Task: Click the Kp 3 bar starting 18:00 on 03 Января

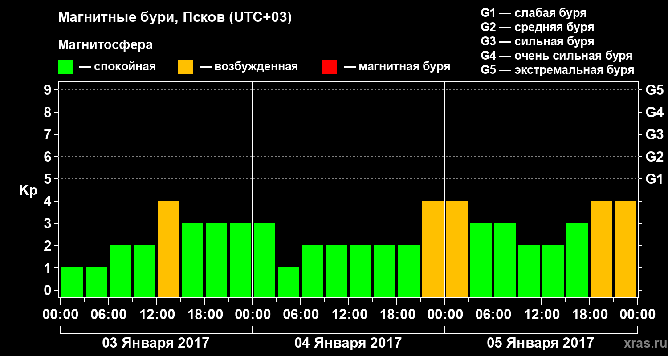Action: pos(216,260)
